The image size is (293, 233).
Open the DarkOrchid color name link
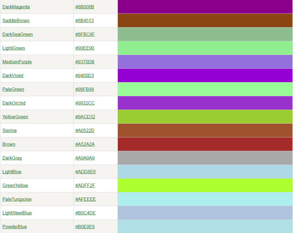click(14, 103)
